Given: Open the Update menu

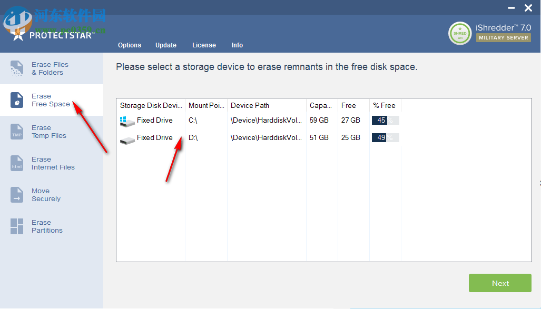Looking at the screenshot, I should (166, 45).
